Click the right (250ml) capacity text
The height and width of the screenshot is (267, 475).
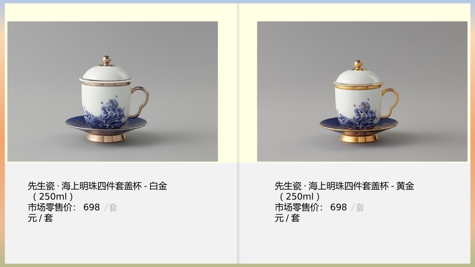[x=300, y=197]
